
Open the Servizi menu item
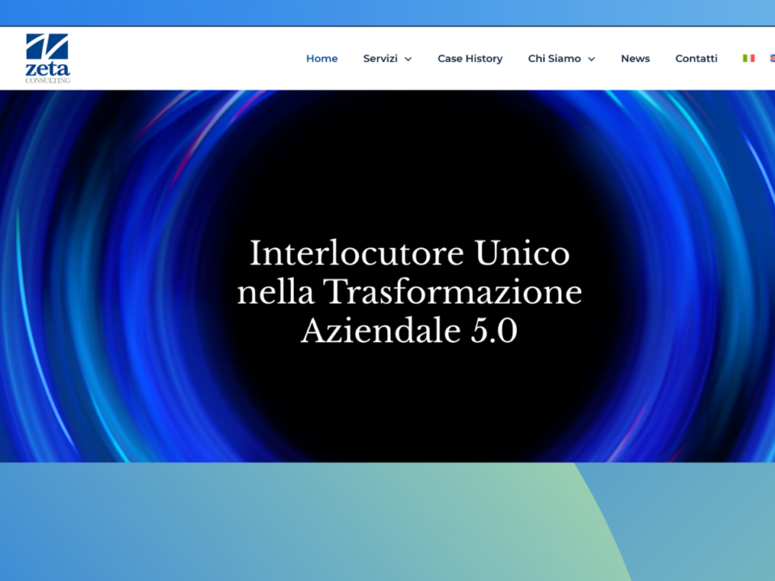click(379, 58)
